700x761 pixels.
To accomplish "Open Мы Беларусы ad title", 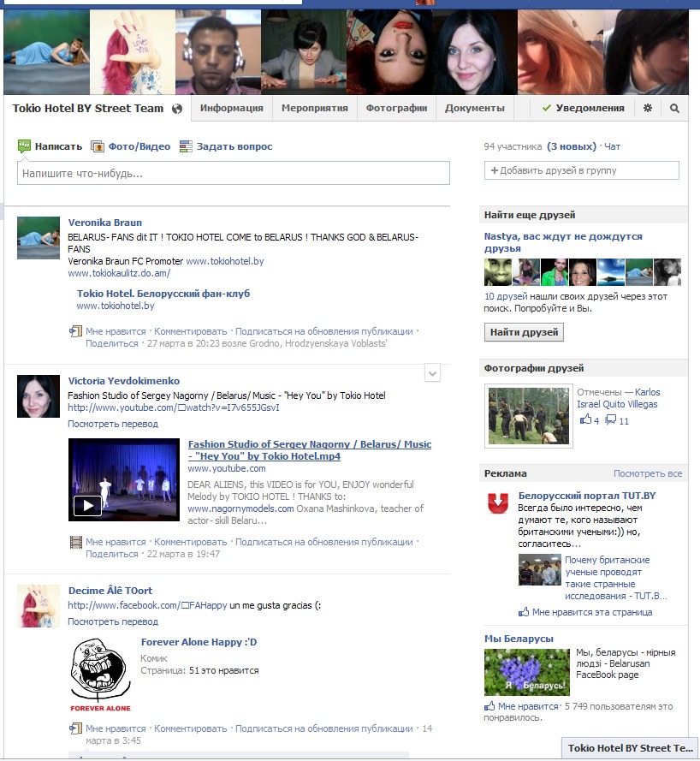I will click(x=519, y=639).
